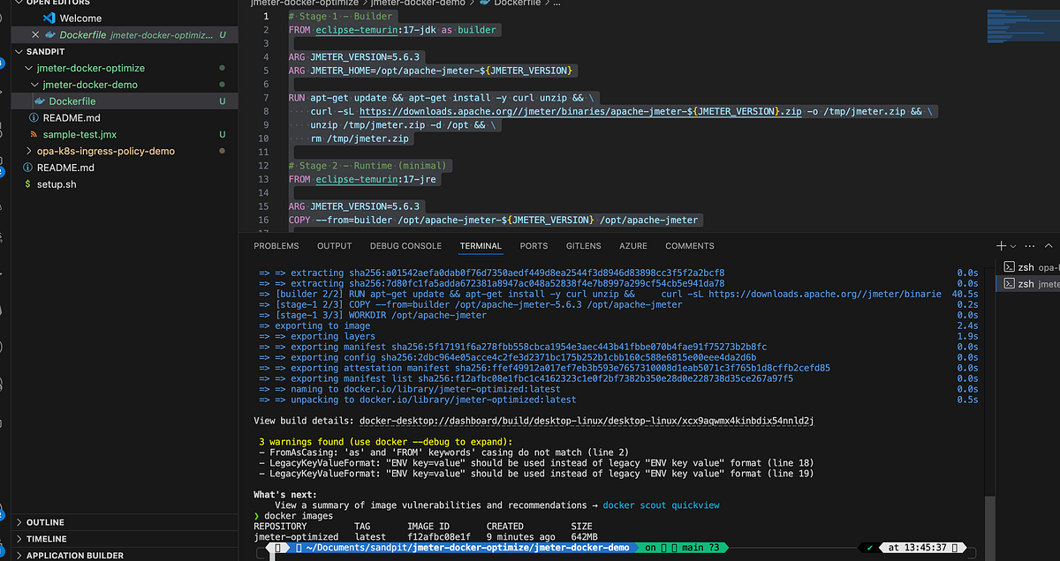Open the Comments tab
Viewport: 1060px width, 561px height.
pos(690,246)
